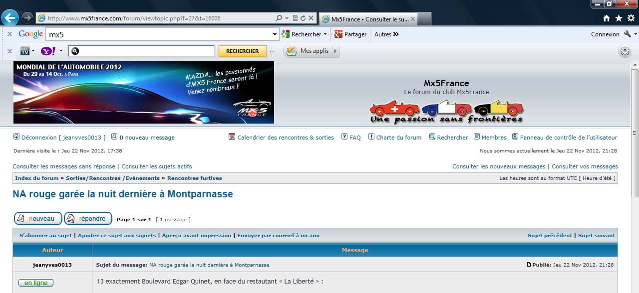Click the Membres list icon

tap(477, 137)
